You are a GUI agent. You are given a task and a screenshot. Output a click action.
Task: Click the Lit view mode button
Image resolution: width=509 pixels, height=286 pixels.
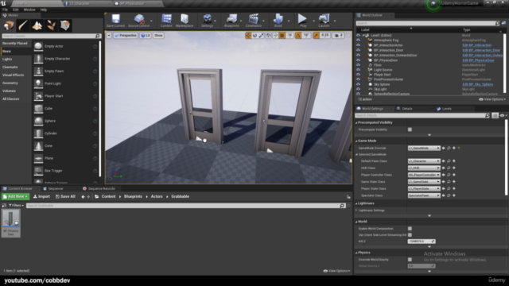click(x=146, y=35)
